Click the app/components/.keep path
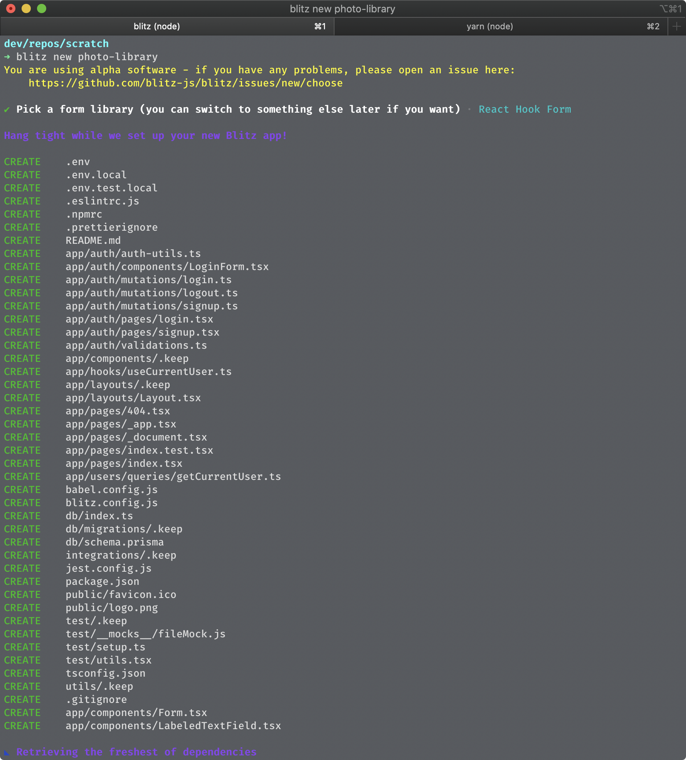Viewport: 686px width, 760px height. tap(127, 358)
